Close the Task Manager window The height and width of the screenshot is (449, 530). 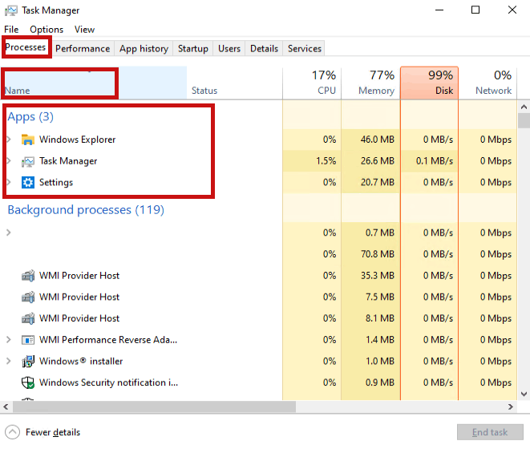pos(512,10)
